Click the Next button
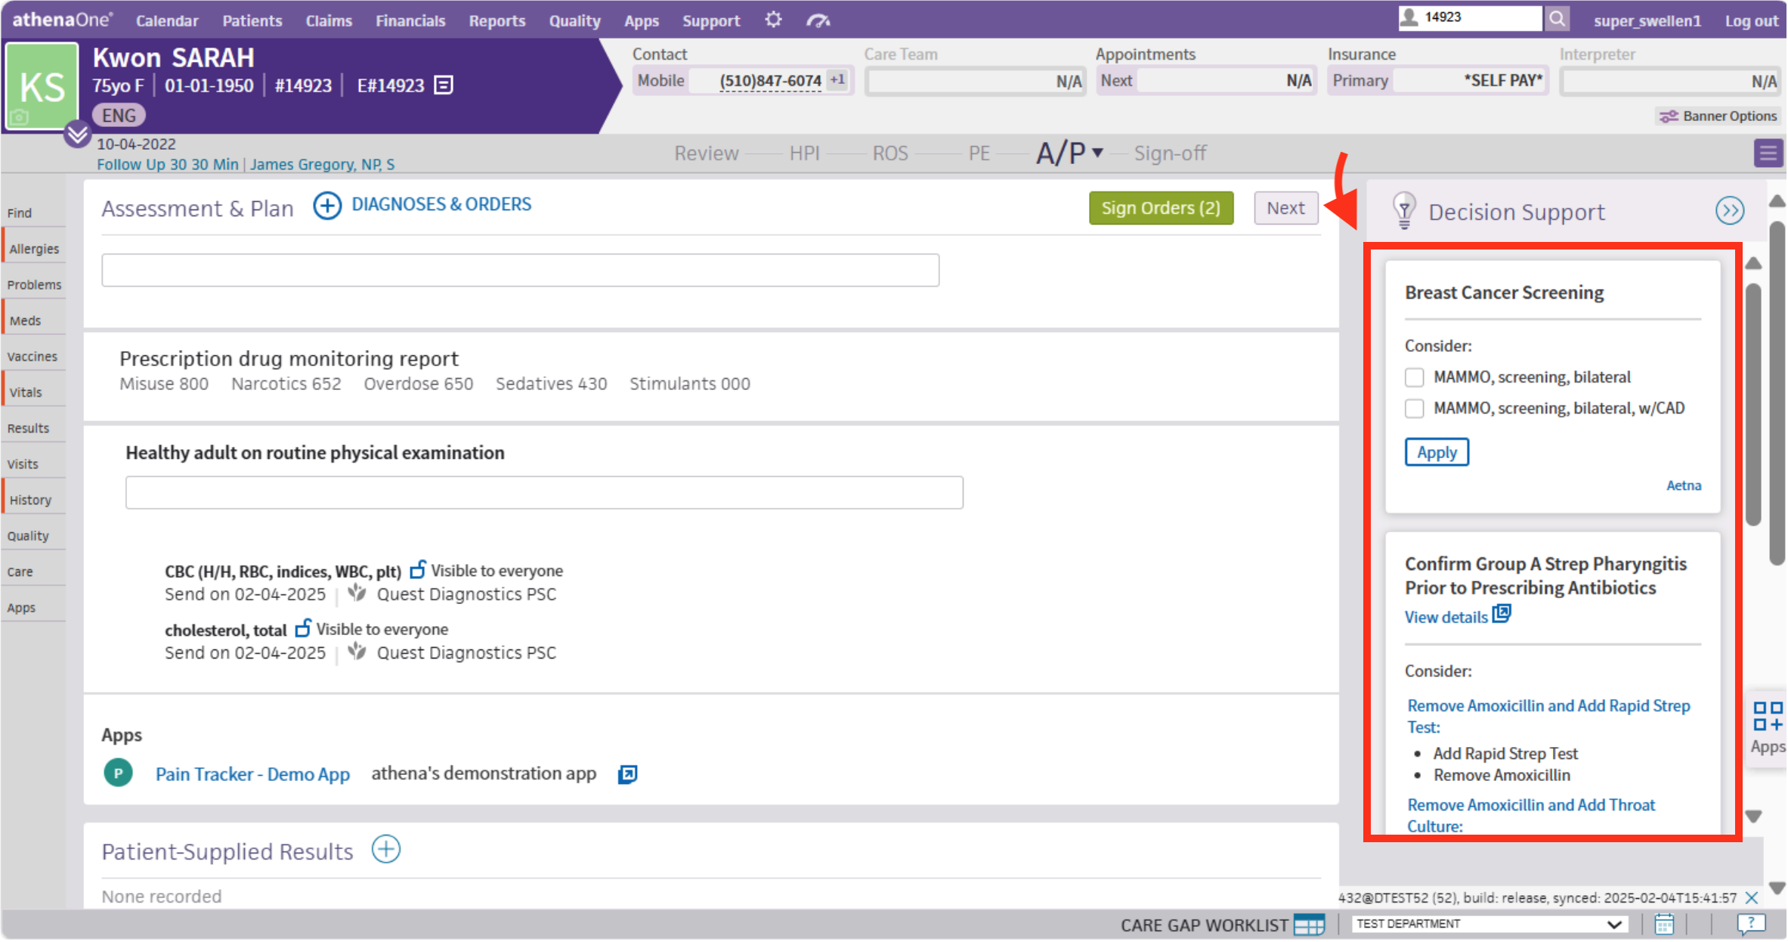This screenshot has width=1788, height=942. click(x=1285, y=208)
